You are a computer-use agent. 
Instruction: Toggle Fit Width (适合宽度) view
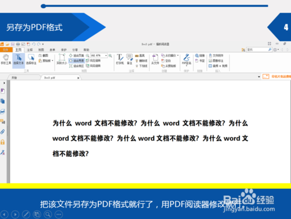click(76, 61)
